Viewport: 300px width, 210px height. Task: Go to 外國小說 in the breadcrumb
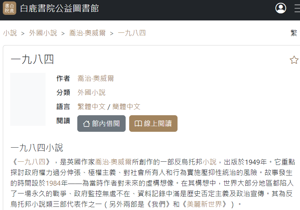(43, 33)
